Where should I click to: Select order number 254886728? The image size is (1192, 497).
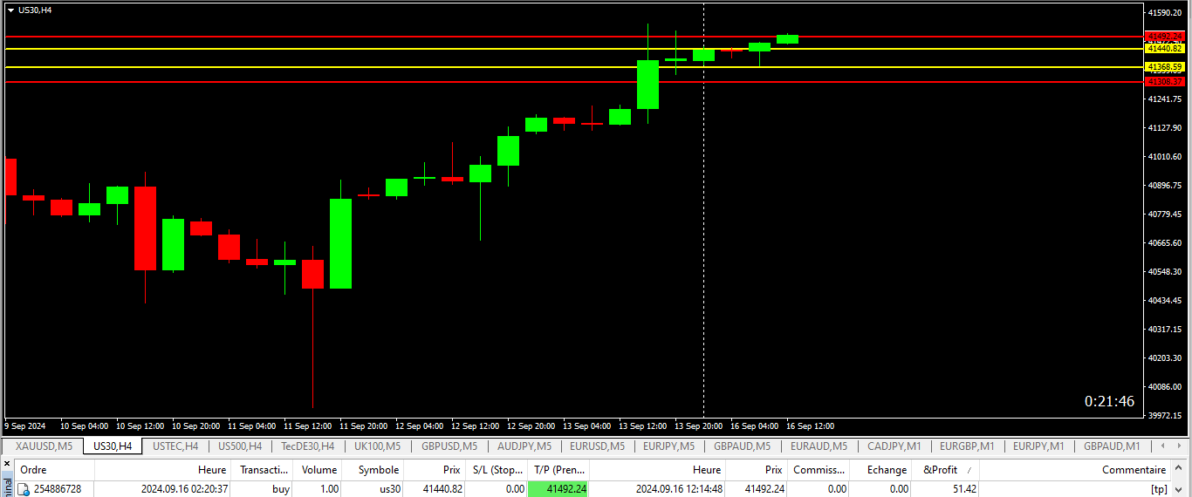58,489
